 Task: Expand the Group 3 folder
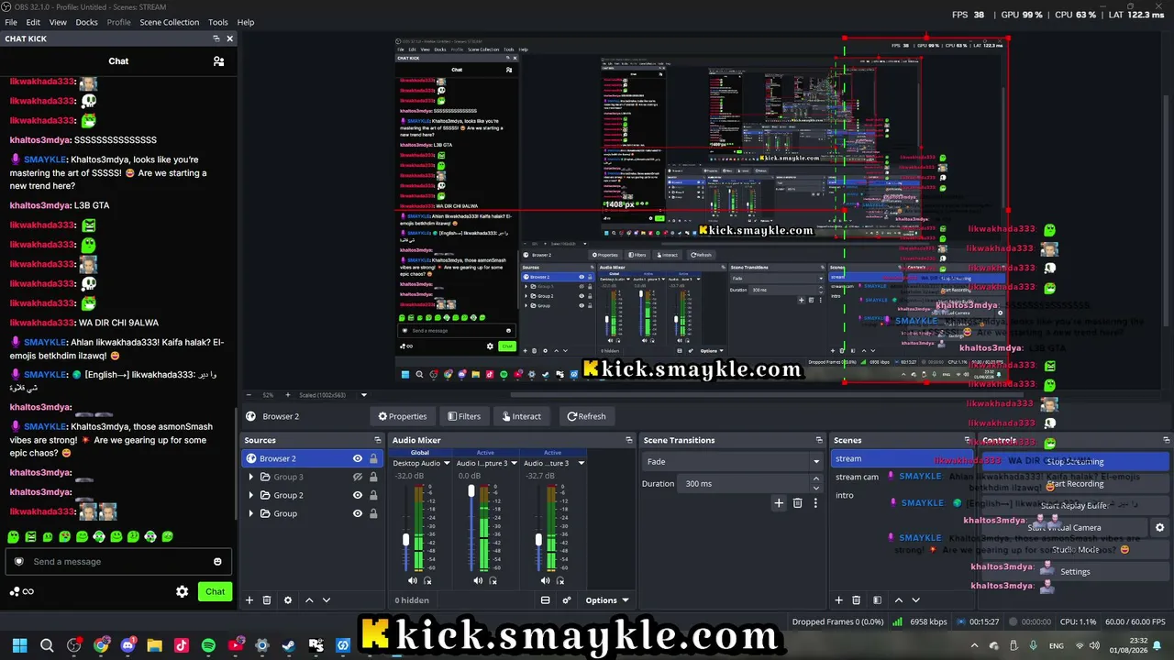pos(251,477)
